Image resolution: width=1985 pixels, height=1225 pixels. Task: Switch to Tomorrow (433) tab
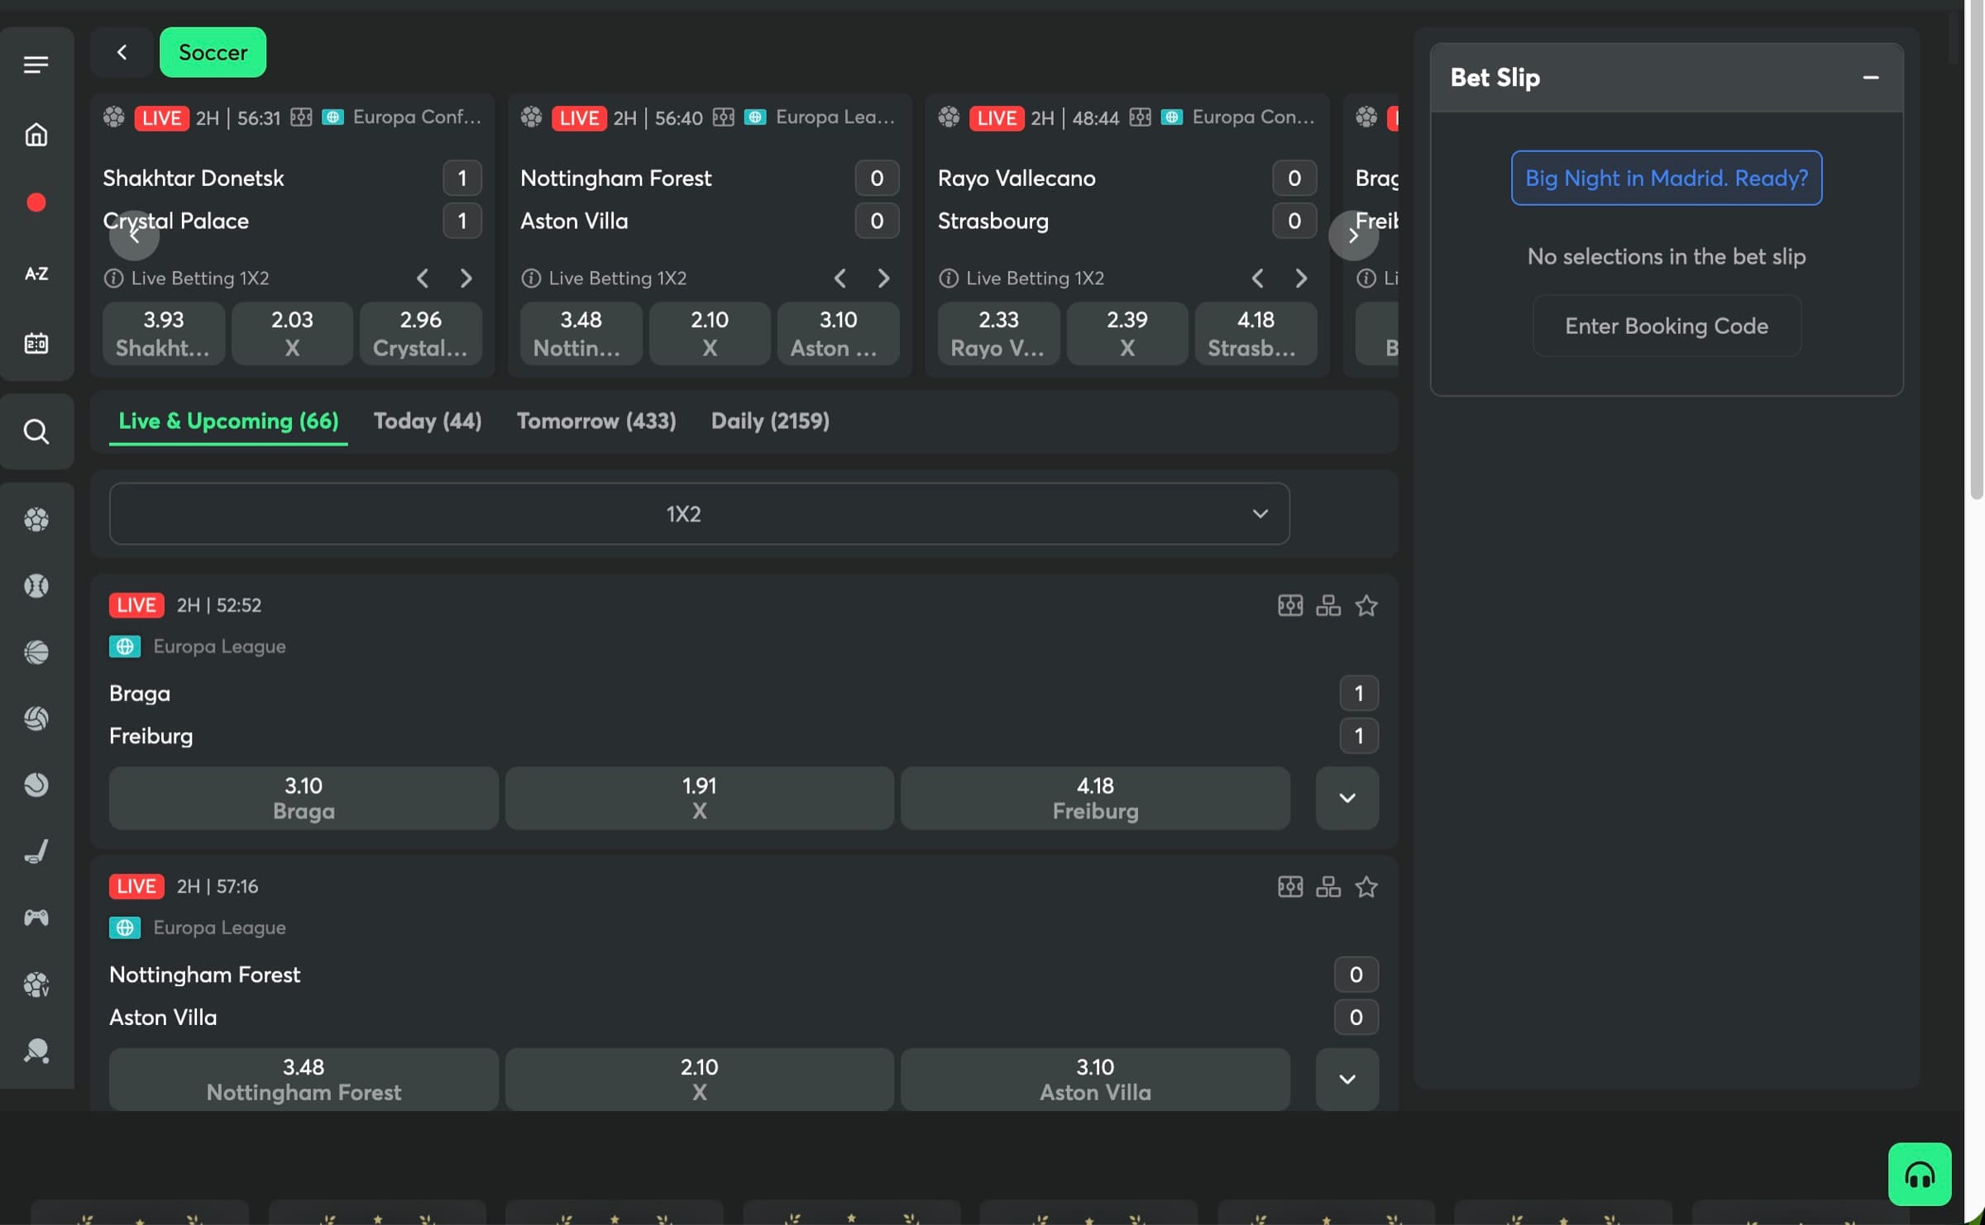click(x=596, y=422)
